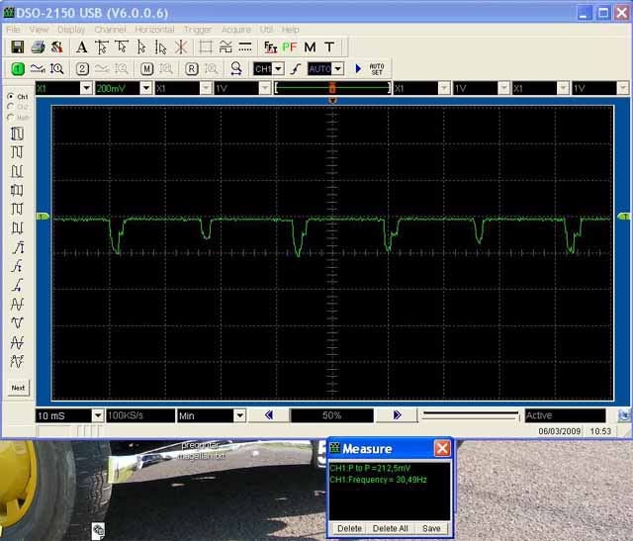Click Delete All in Measure window
Image resolution: width=633 pixels, height=541 pixels.
click(x=390, y=528)
